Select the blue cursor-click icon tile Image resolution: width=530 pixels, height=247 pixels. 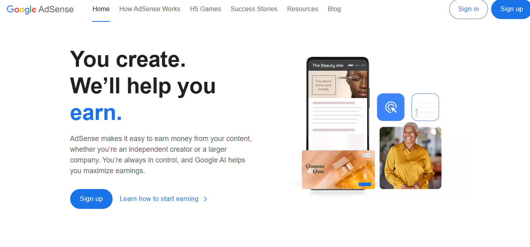390,107
